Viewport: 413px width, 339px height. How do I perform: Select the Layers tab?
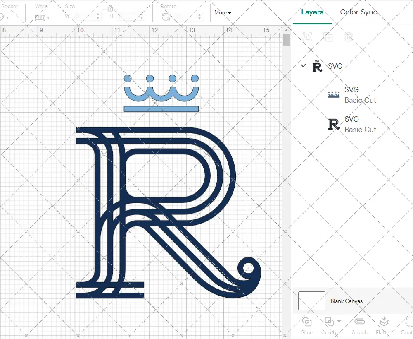(x=312, y=12)
